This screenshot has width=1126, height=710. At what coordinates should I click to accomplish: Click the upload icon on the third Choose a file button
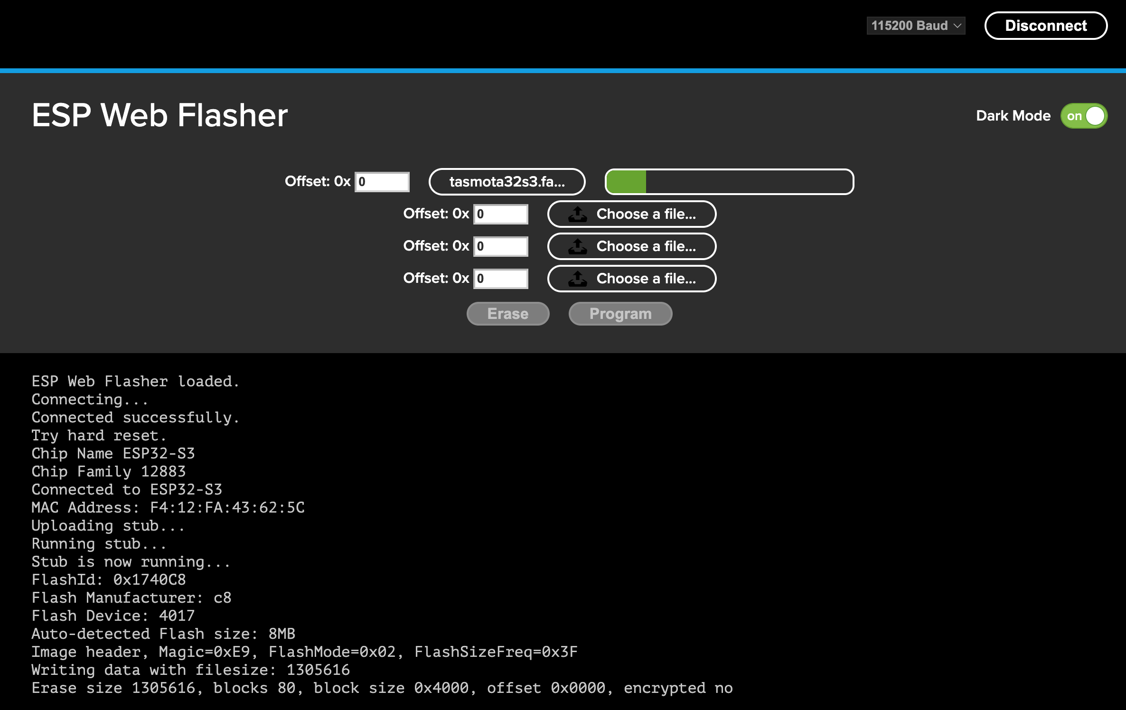point(578,246)
